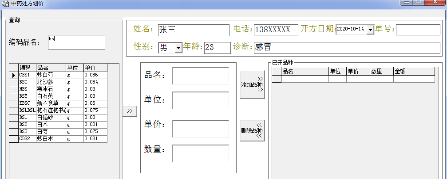The height and width of the screenshot is (179, 447).
Task: Click the 年龄 input field
Action: 217,48
